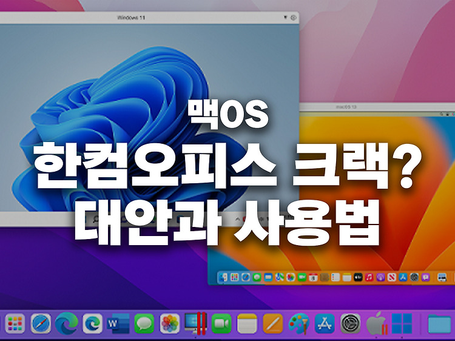Open Reminders in the macOS 13 VM dock

335,277
